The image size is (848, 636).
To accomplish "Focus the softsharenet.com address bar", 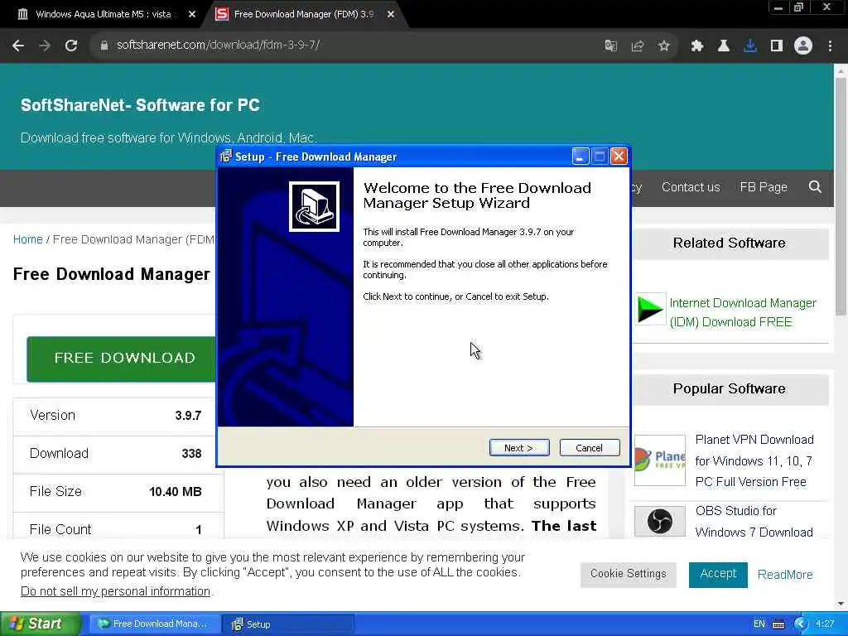I will (346, 45).
